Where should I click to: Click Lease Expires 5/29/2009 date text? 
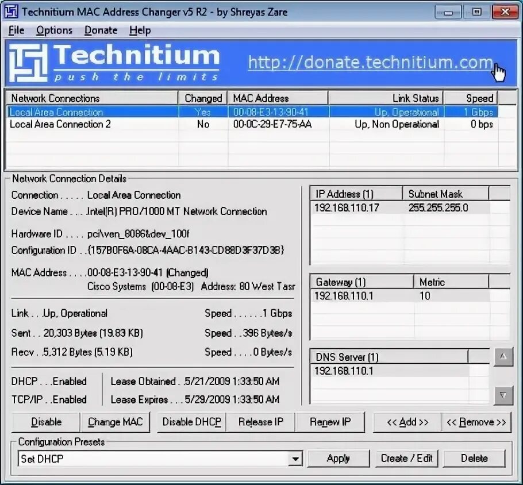[x=232, y=399]
